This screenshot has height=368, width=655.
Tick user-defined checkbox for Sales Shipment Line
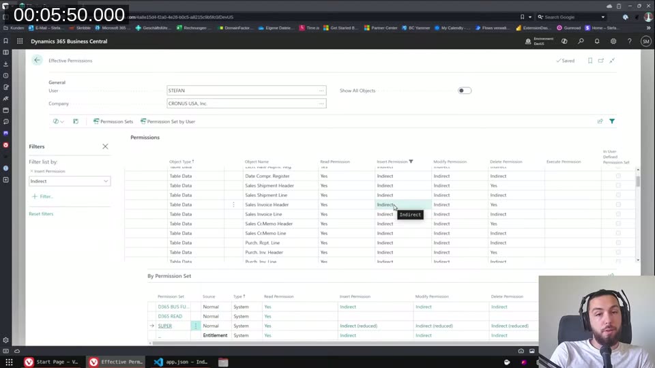tap(618, 196)
